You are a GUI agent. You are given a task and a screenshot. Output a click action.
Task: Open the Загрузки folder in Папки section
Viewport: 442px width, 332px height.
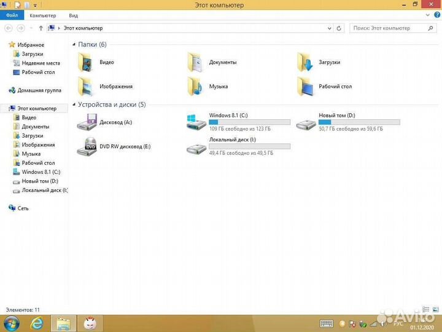point(305,62)
